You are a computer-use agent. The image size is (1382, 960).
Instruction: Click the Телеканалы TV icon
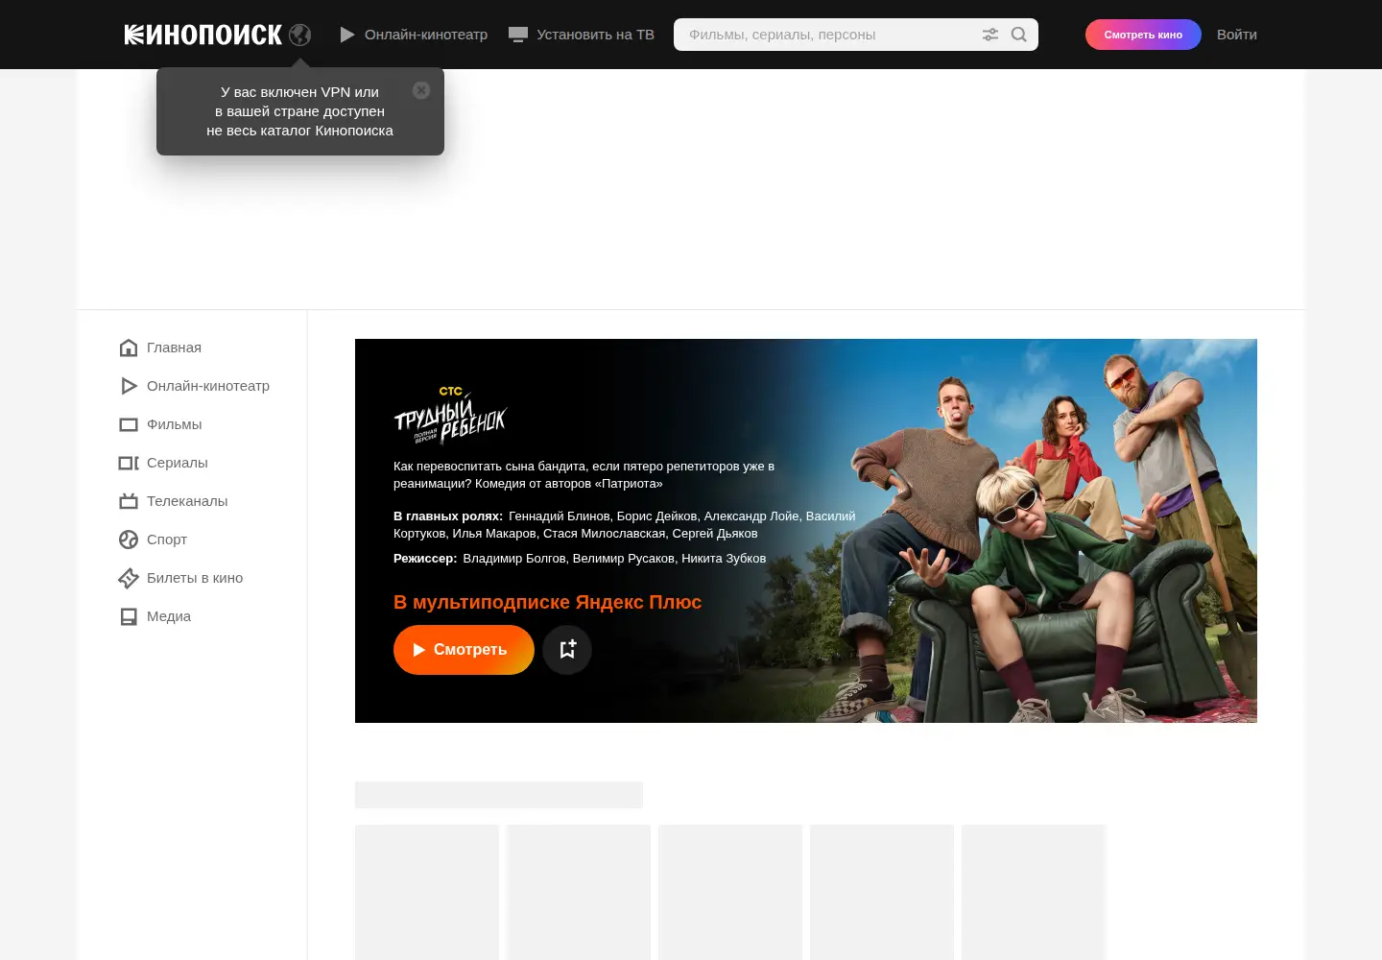click(129, 501)
